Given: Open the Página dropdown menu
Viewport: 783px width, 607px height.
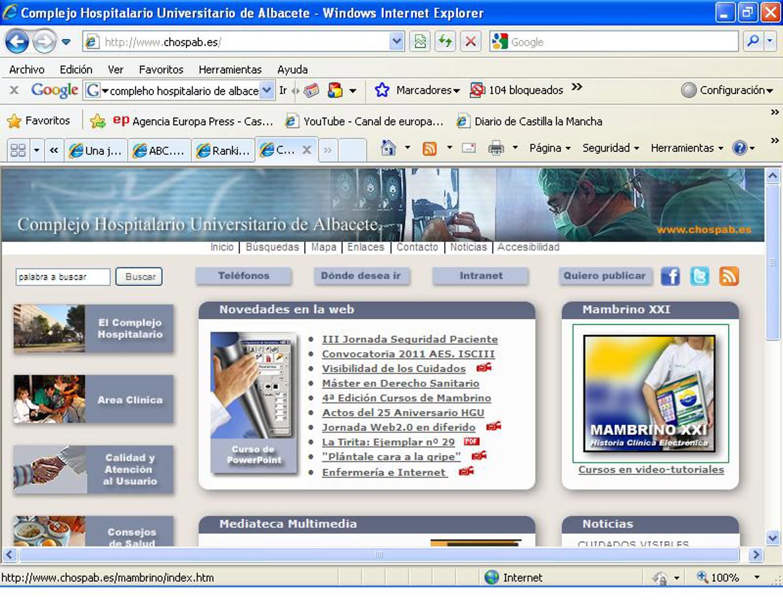Looking at the screenshot, I should click(x=549, y=148).
